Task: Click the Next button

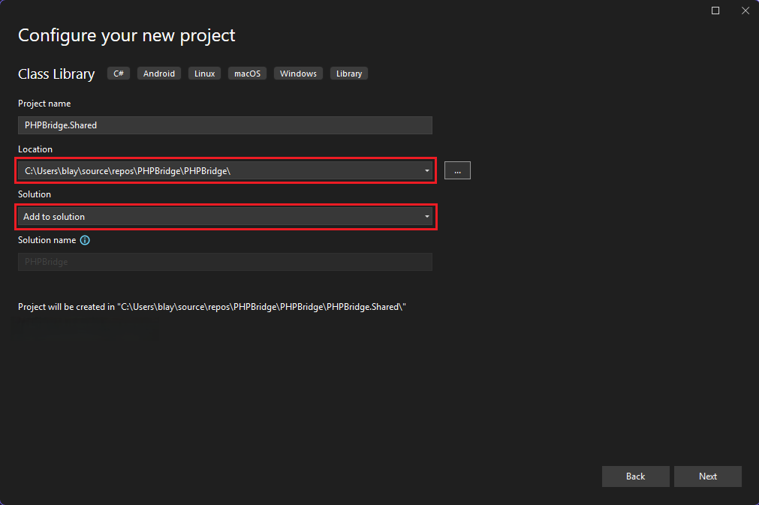Action: click(707, 476)
